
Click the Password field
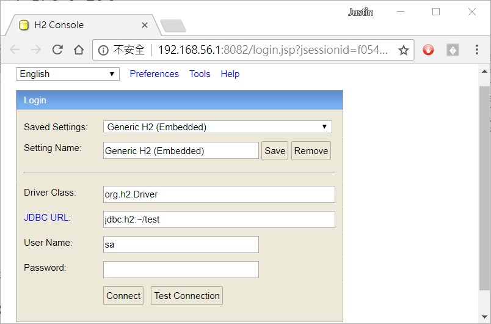[181, 270]
